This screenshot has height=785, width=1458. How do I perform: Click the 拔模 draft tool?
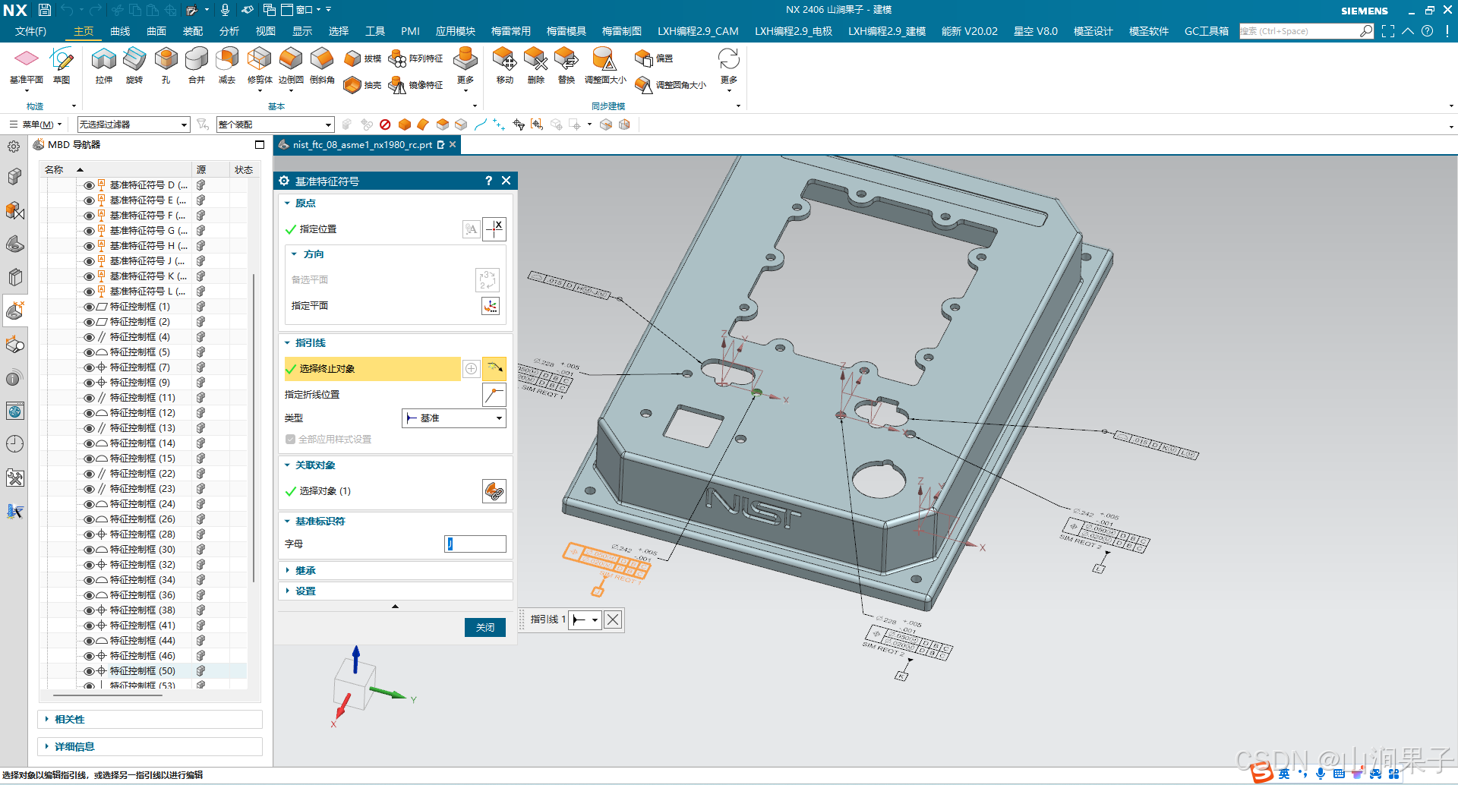(x=362, y=58)
